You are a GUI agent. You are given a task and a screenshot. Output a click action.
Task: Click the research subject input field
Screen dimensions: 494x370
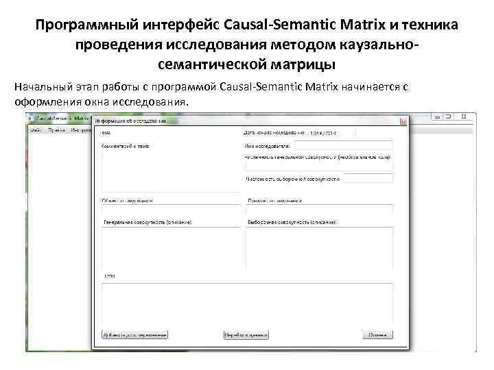click(x=320, y=210)
